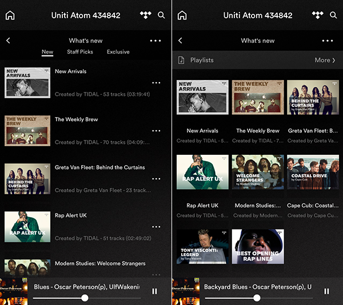The image size is (343, 305).
Task: Select 'New Arrivals' title in list
Action: point(70,71)
